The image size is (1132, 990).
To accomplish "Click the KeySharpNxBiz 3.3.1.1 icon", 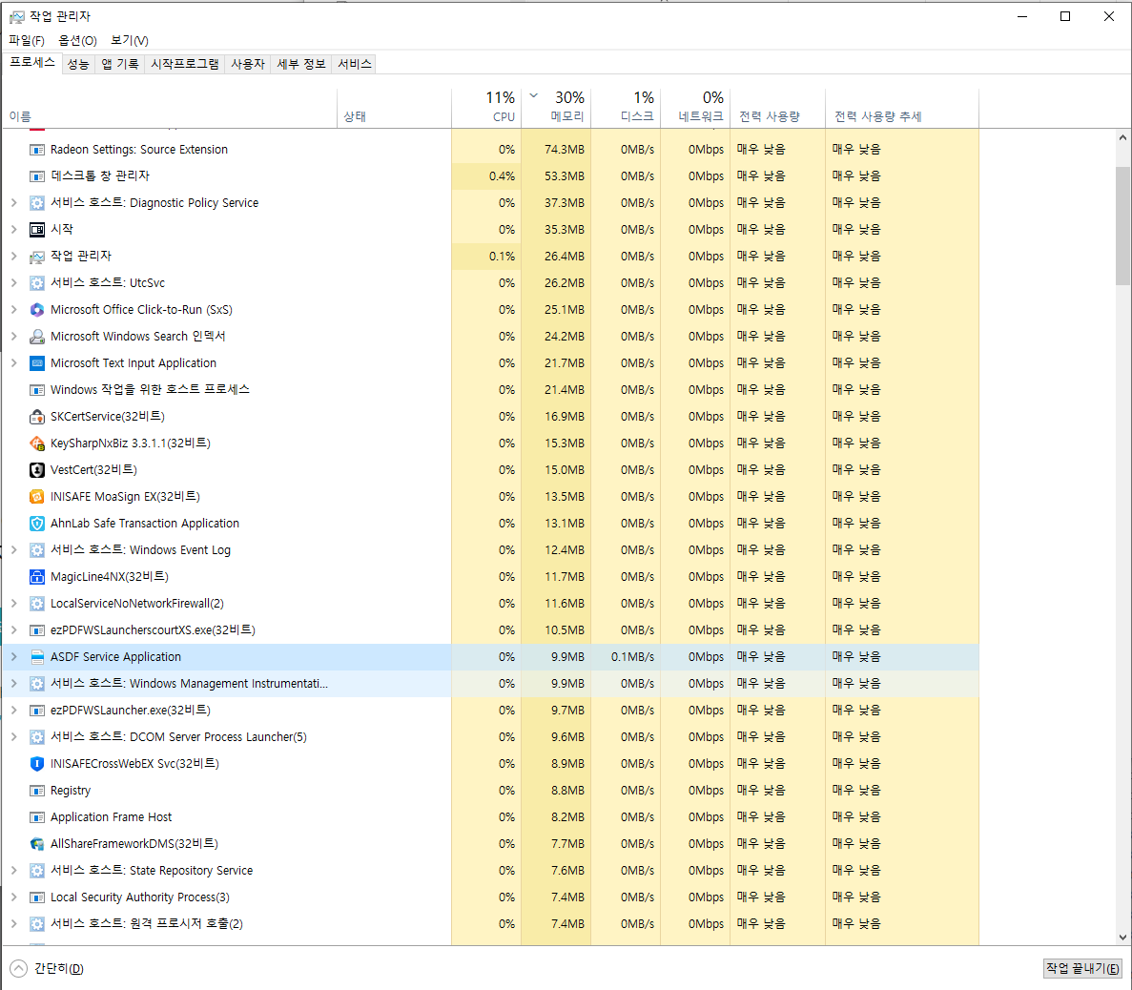I will [x=36, y=443].
